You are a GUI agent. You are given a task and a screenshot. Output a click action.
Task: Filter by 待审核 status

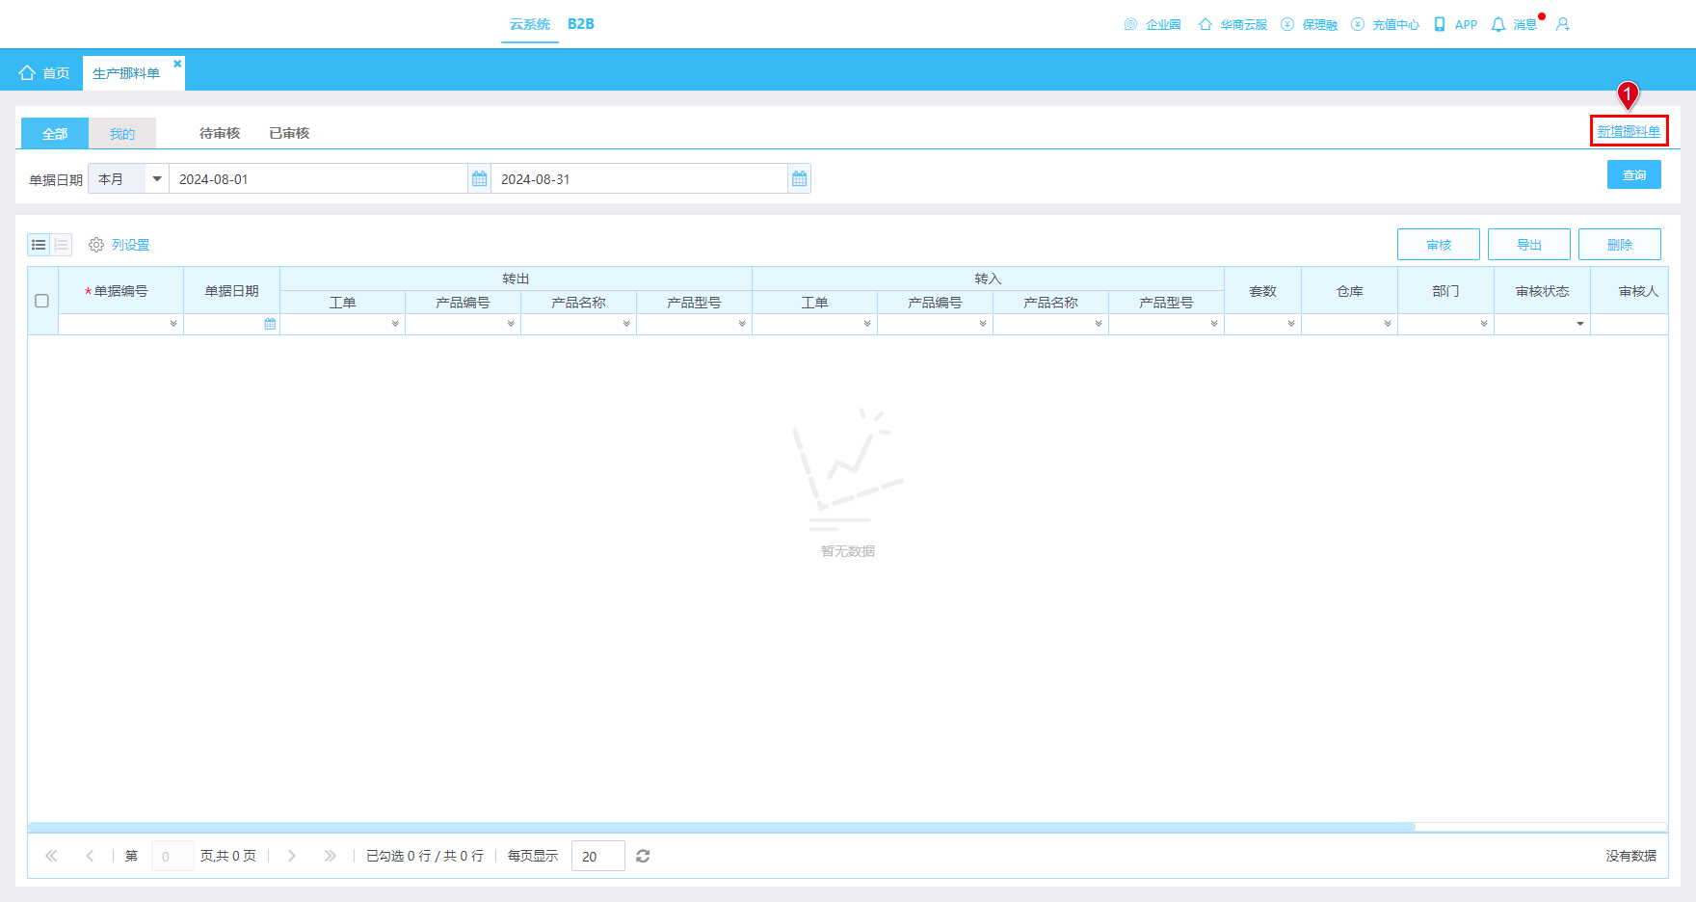[220, 133]
